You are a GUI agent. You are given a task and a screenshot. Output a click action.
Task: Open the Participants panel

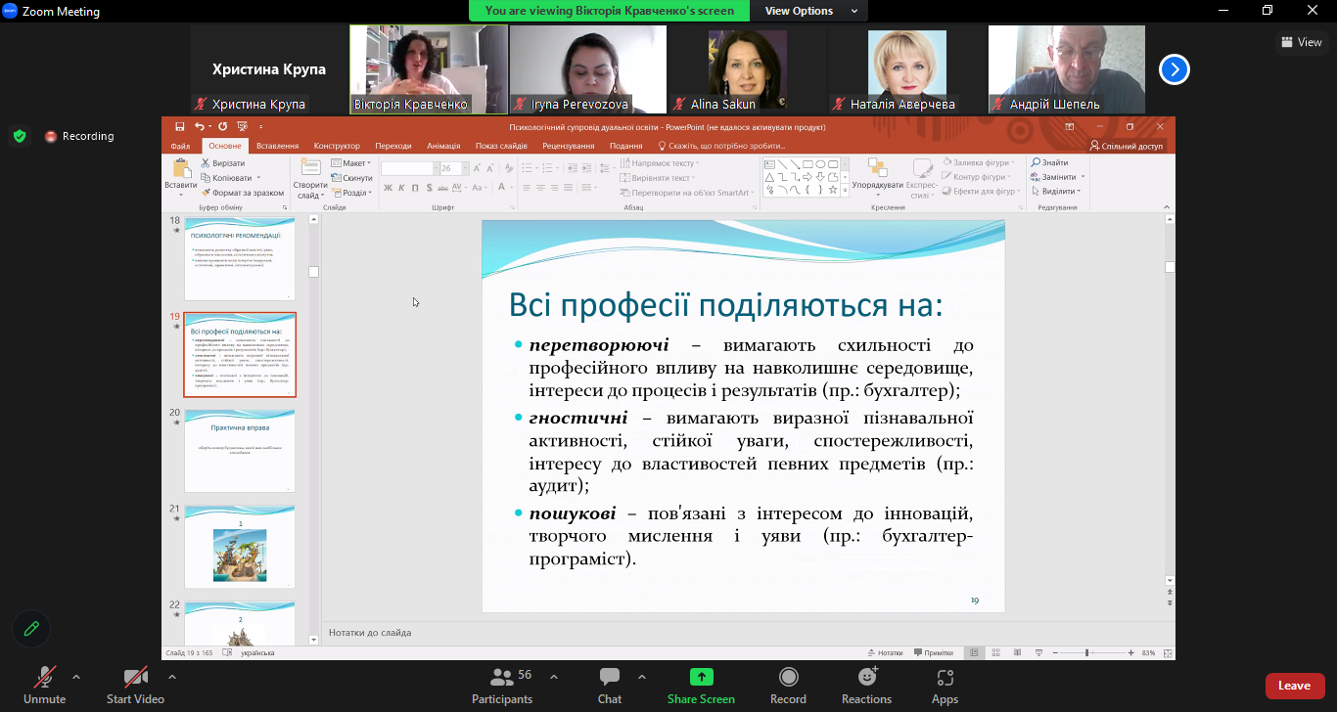502,685
